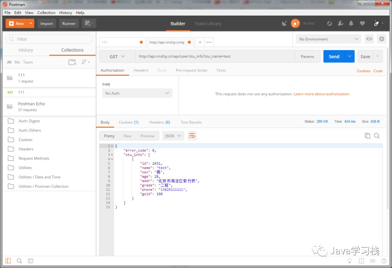
Task: Click the heart icon in header
Action: tap(362, 24)
